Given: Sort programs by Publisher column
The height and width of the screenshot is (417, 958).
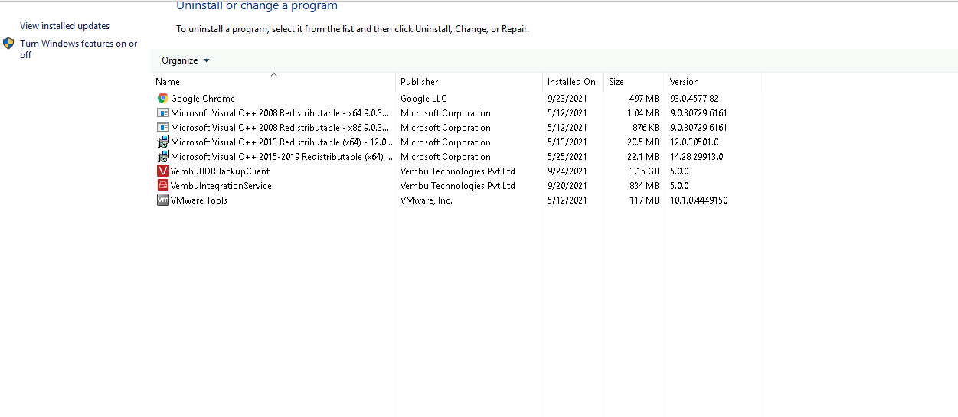Looking at the screenshot, I should click(420, 82).
